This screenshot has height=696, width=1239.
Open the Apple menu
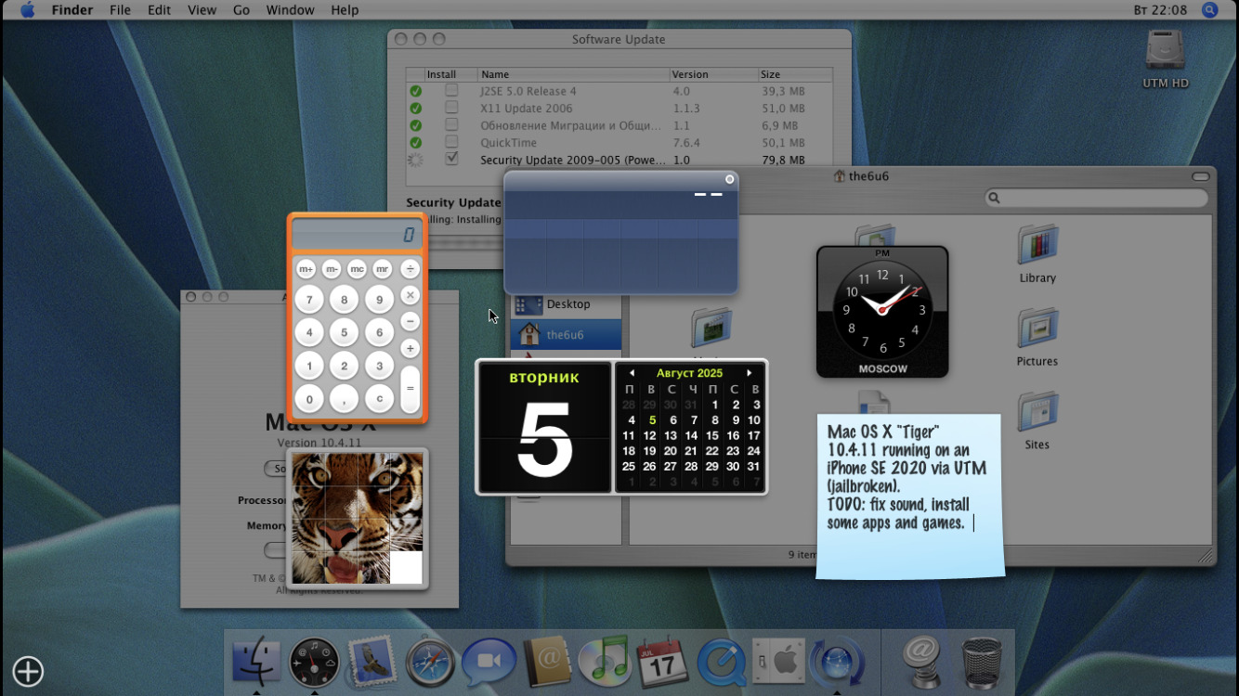click(28, 10)
